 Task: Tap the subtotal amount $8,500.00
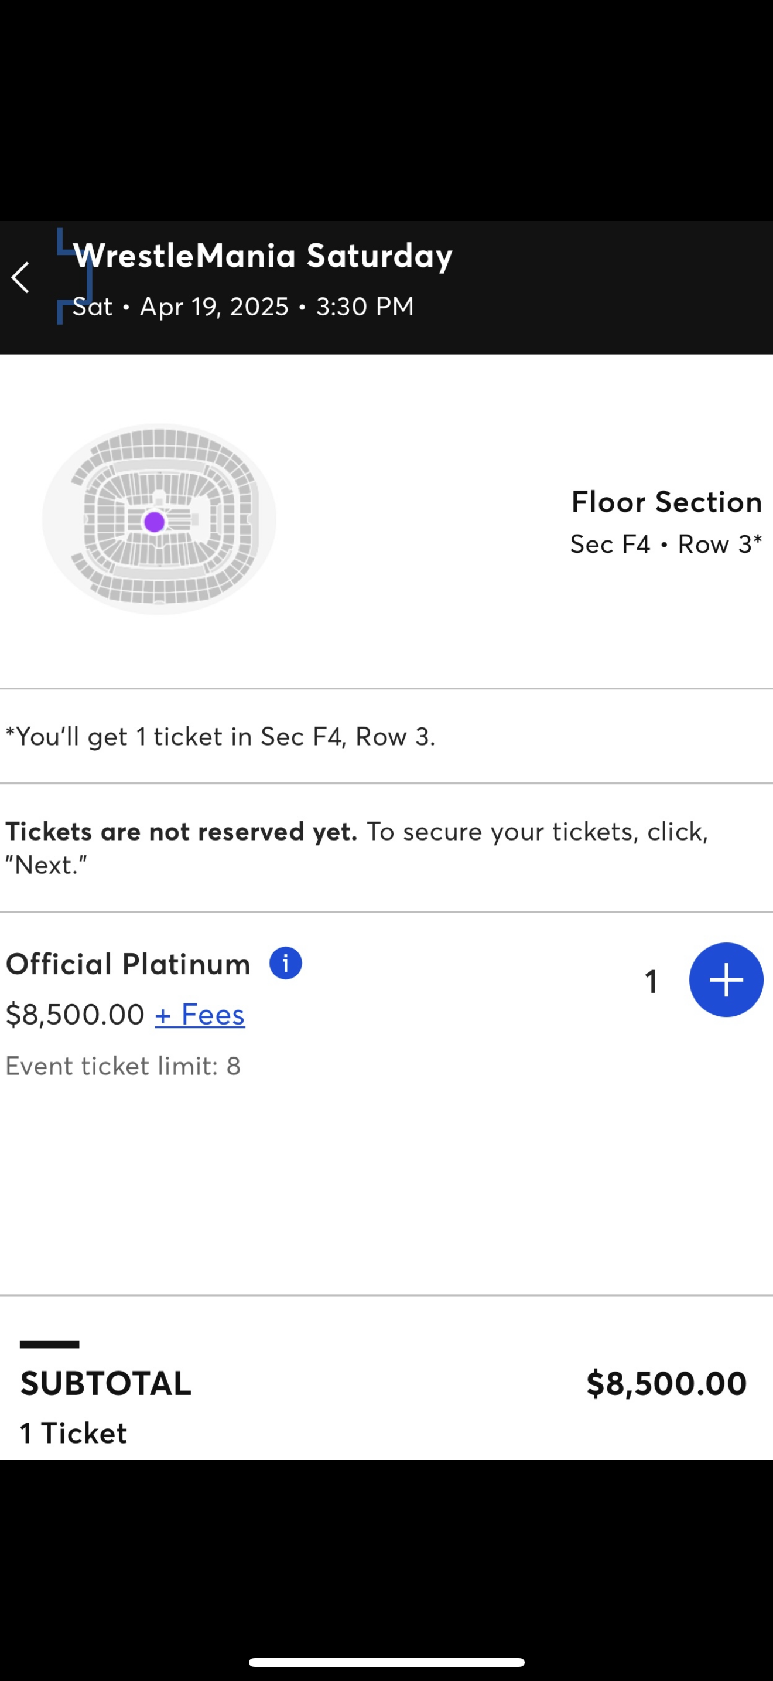666,1383
